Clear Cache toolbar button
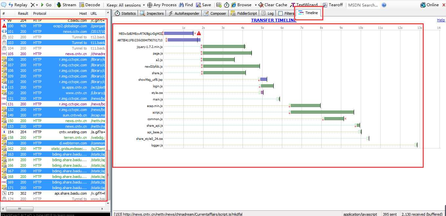 [273, 5]
